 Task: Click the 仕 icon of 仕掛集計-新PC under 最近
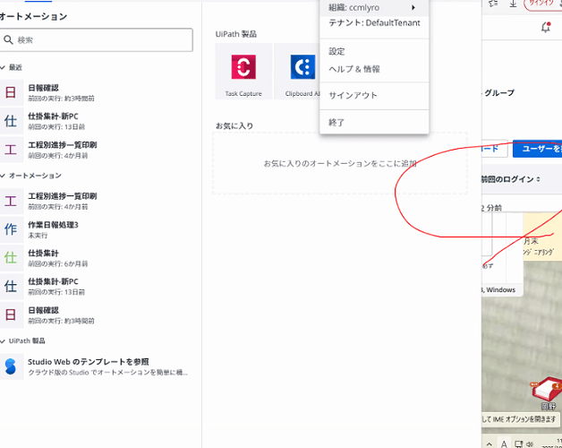tap(11, 121)
